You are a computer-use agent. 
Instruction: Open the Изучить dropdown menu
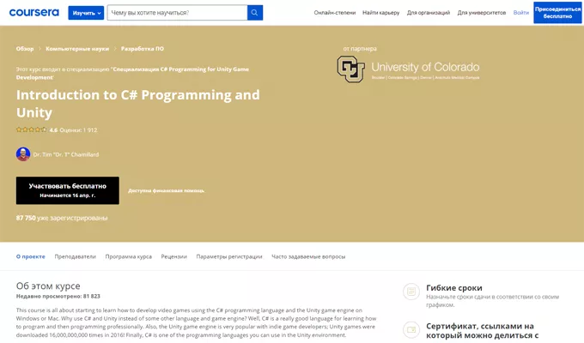click(86, 13)
